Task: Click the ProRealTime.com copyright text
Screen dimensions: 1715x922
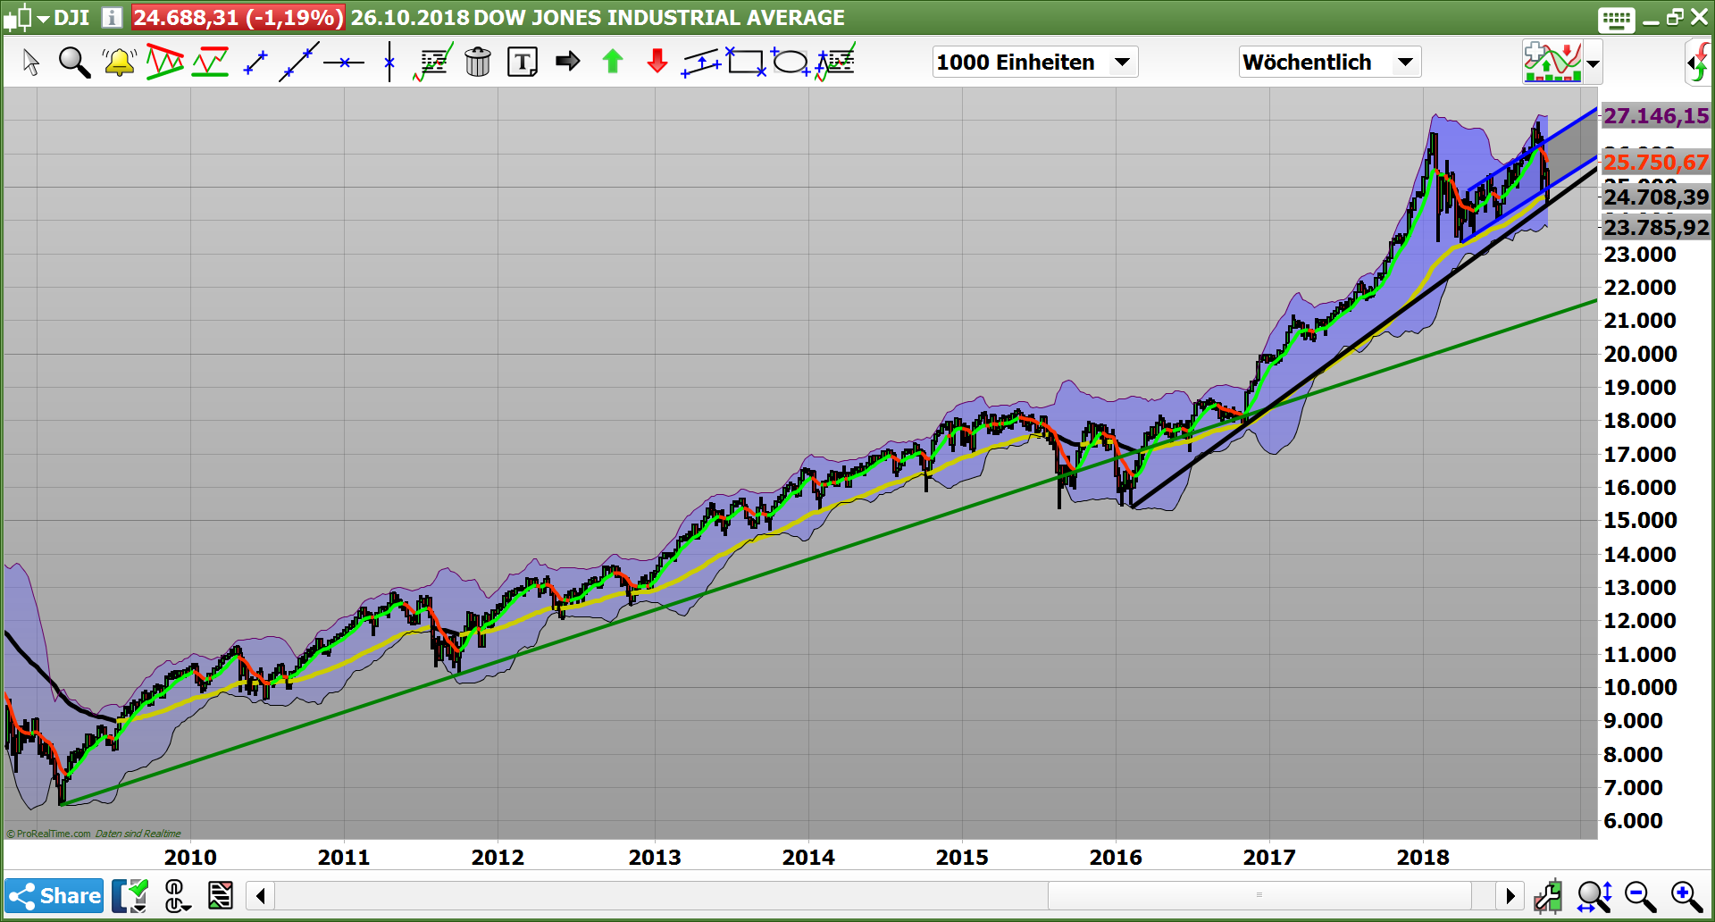Action: click(49, 834)
